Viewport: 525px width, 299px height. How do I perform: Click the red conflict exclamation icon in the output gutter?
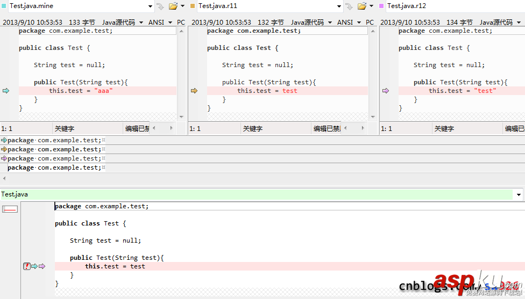click(x=27, y=266)
